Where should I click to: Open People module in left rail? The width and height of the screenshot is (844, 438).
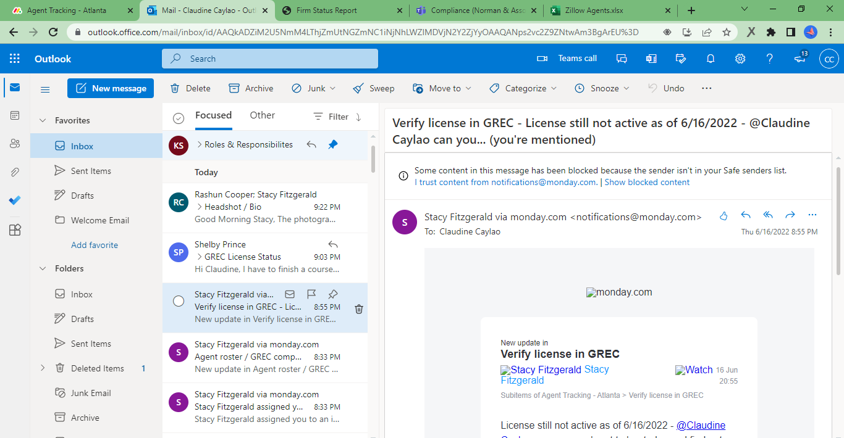click(x=15, y=144)
